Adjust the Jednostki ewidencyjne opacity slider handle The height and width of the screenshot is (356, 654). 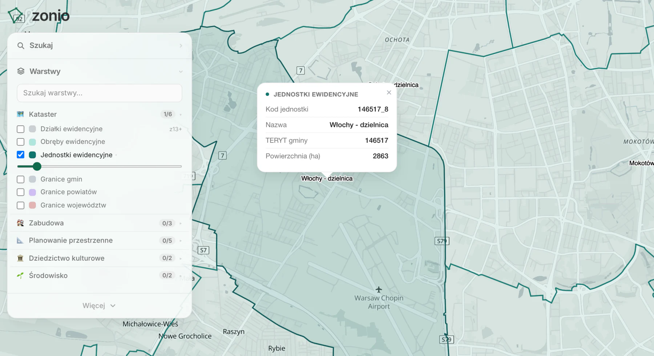click(x=37, y=166)
